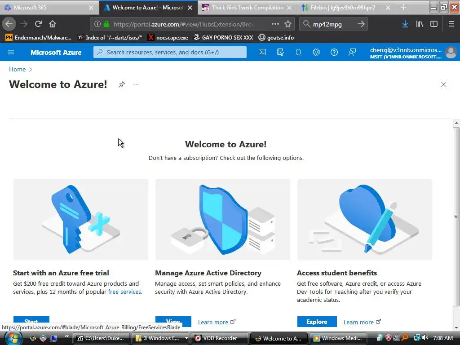Click the Home breadcrumb link

18,69
